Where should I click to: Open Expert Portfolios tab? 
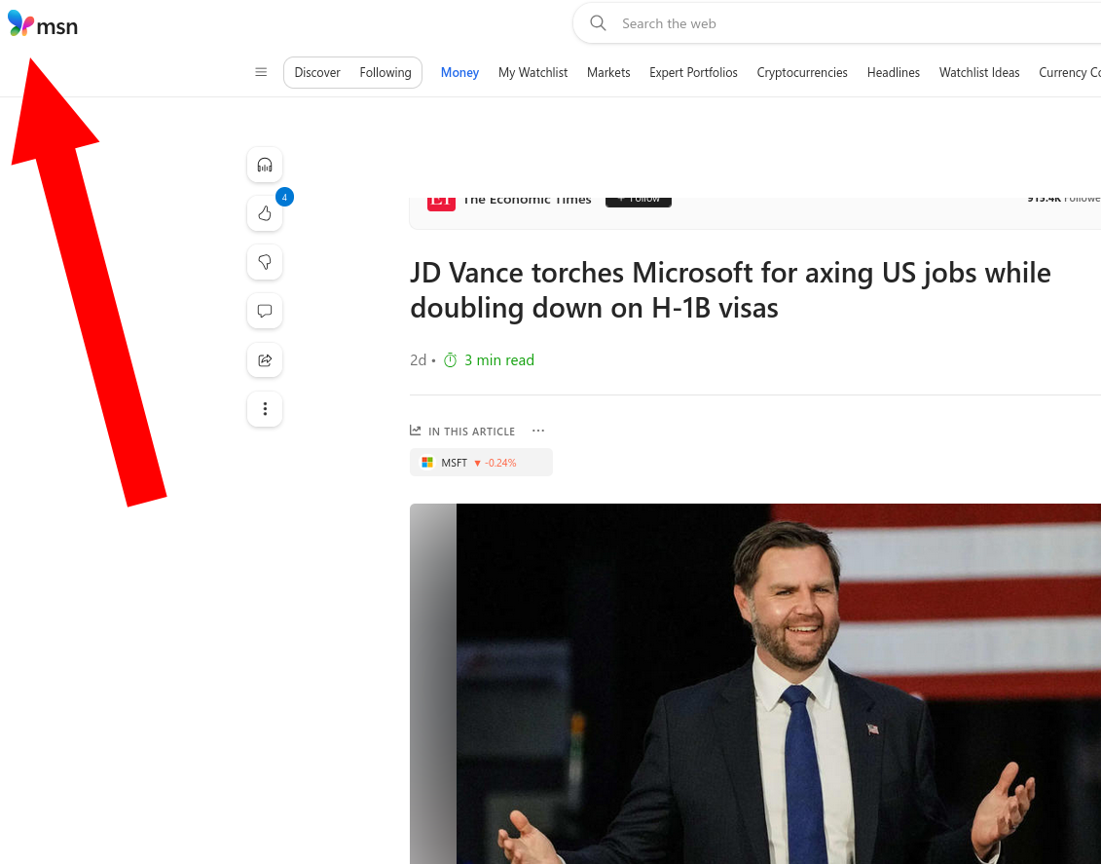[694, 72]
